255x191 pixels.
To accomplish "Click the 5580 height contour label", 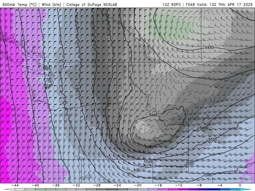I will click(x=208, y=175).
